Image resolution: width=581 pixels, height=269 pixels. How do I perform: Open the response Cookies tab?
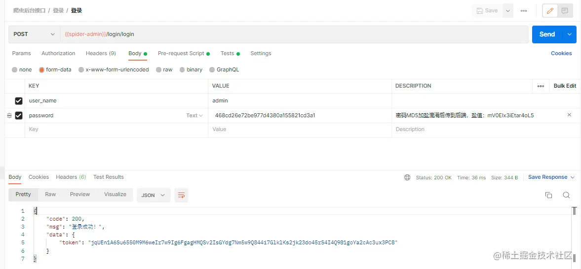(x=39, y=177)
